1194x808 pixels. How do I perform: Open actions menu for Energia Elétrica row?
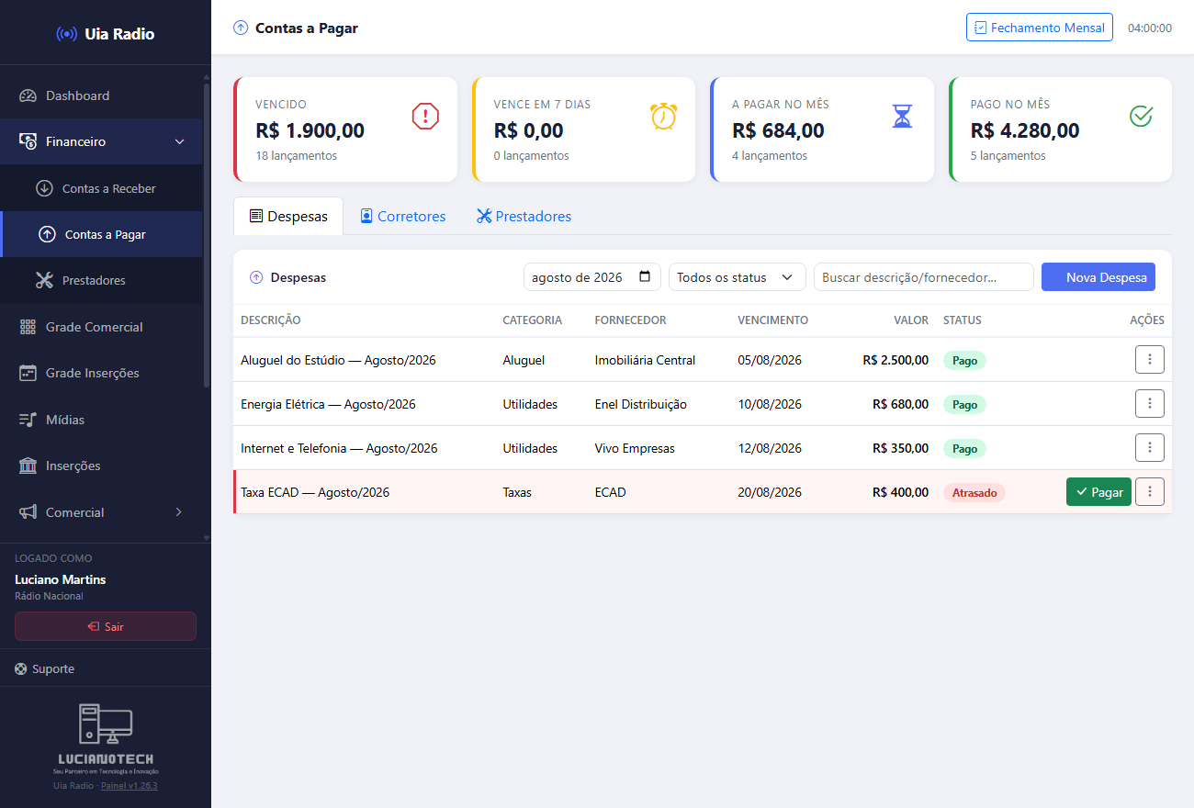pos(1150,404)
